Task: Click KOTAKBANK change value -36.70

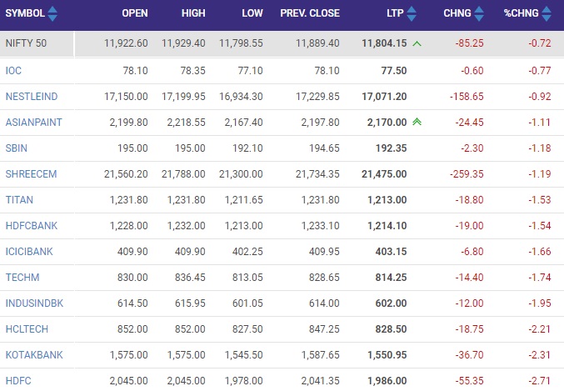Action: point(469,355)
